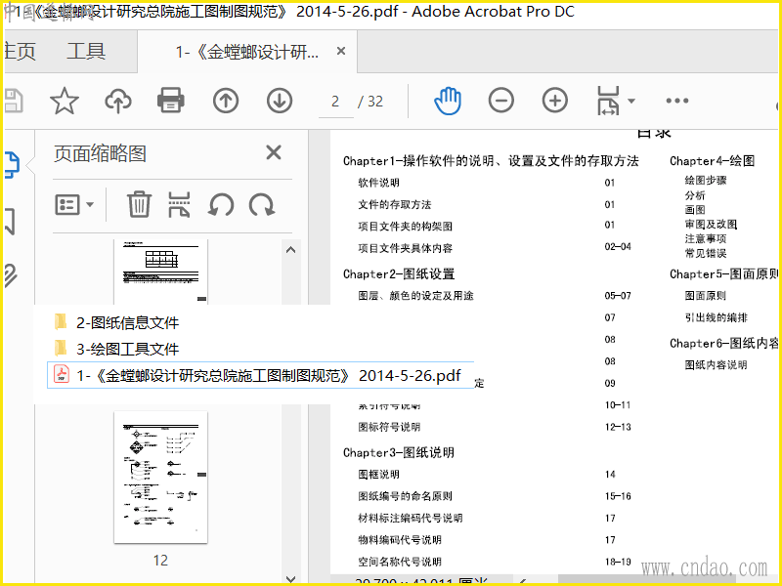Screen dimensions: 782x586
Task: Click the thumbnail panel page layout icon
Action: (180, 204)
